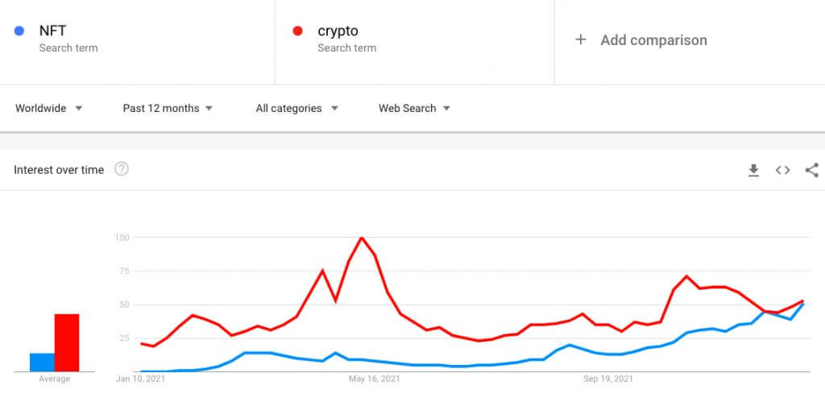Click the Jan 10, 2021 axis label
The width and height of the screenshot is (825, 394).
[140, 379]
